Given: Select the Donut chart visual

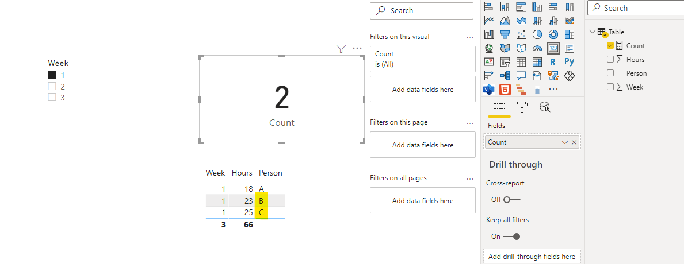Looking at the screenshot, I should 553,34.
